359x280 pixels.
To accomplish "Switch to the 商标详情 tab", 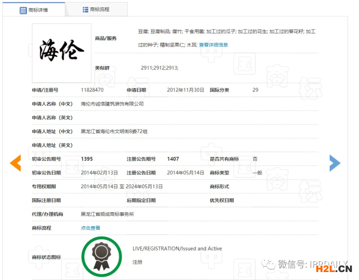I will [34, 9].
